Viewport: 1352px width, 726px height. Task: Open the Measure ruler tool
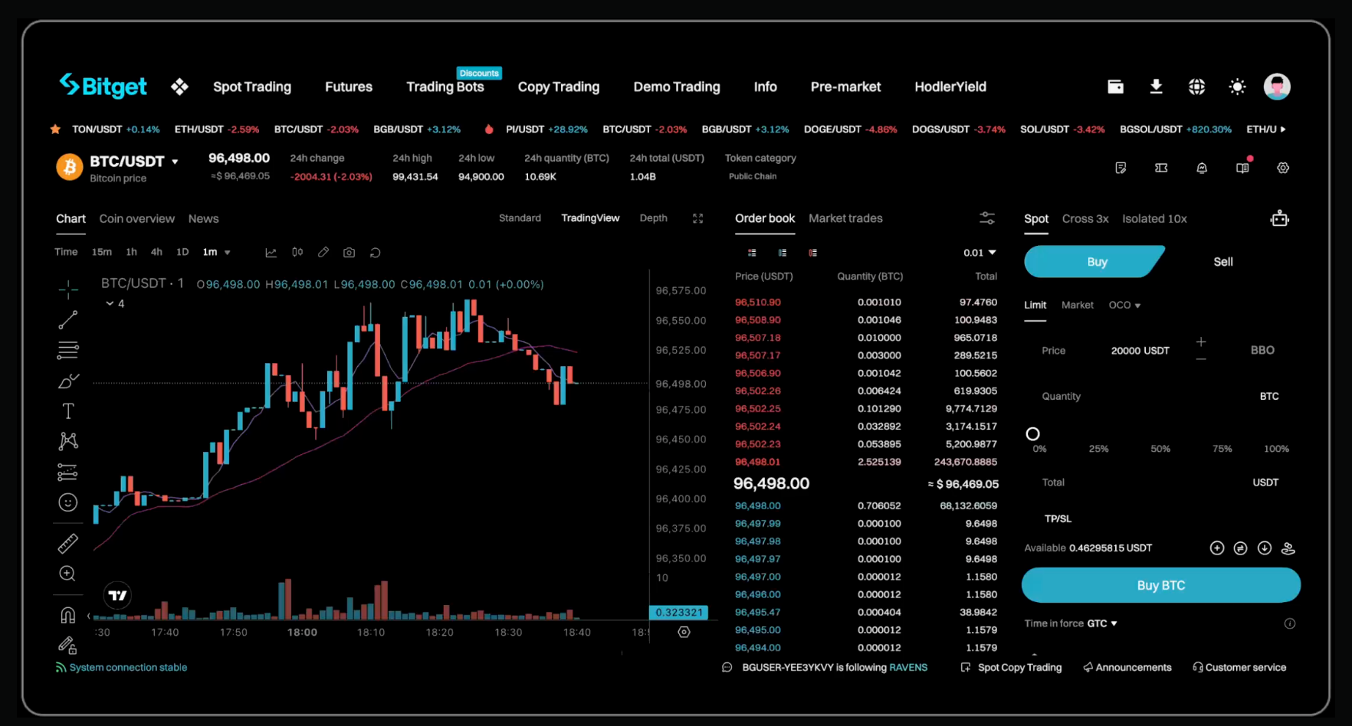67,544
